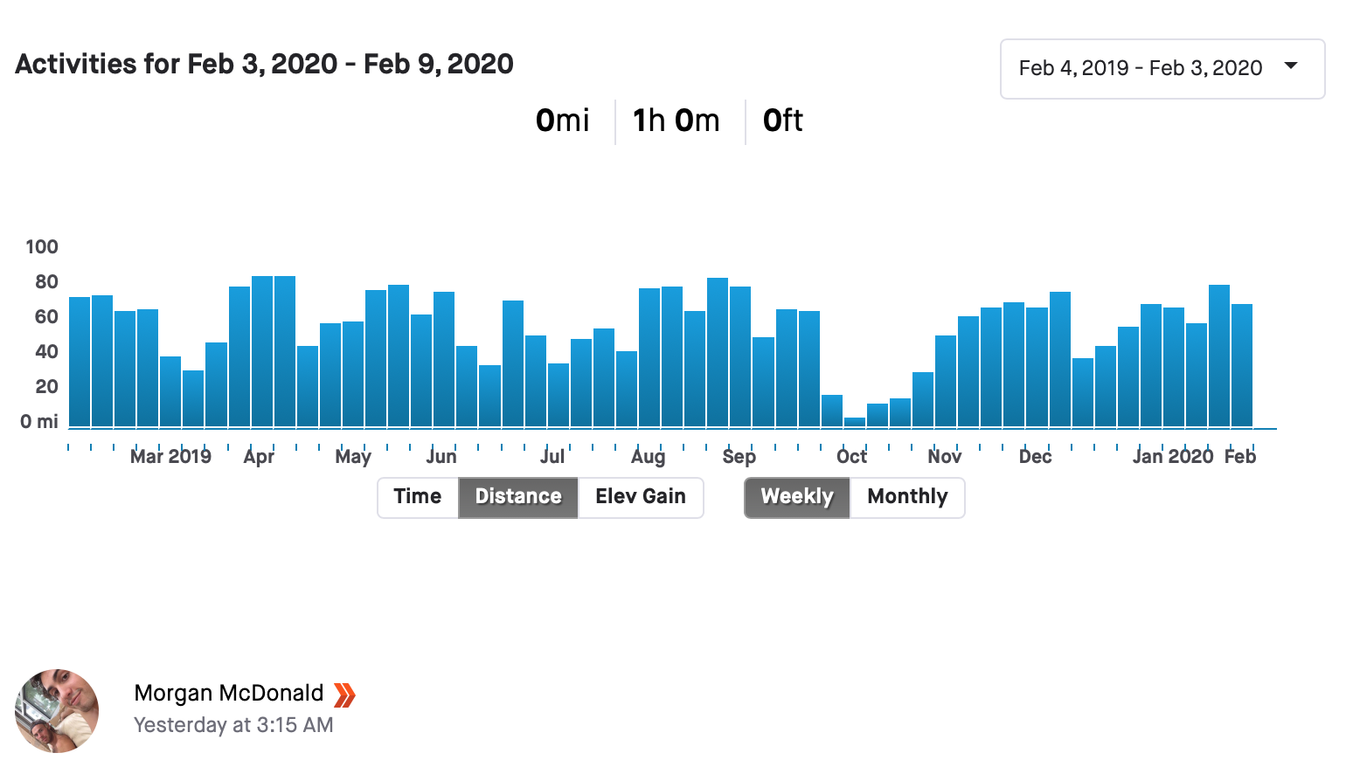Click the "1h 0m" total time stat
The width and height of the screenshot is (1353, 767).
click(676, 121)
